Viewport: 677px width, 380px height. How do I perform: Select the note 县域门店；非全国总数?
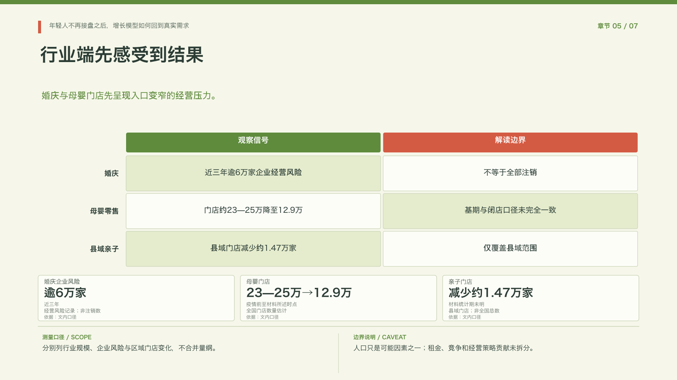click(x=474, y=311)
